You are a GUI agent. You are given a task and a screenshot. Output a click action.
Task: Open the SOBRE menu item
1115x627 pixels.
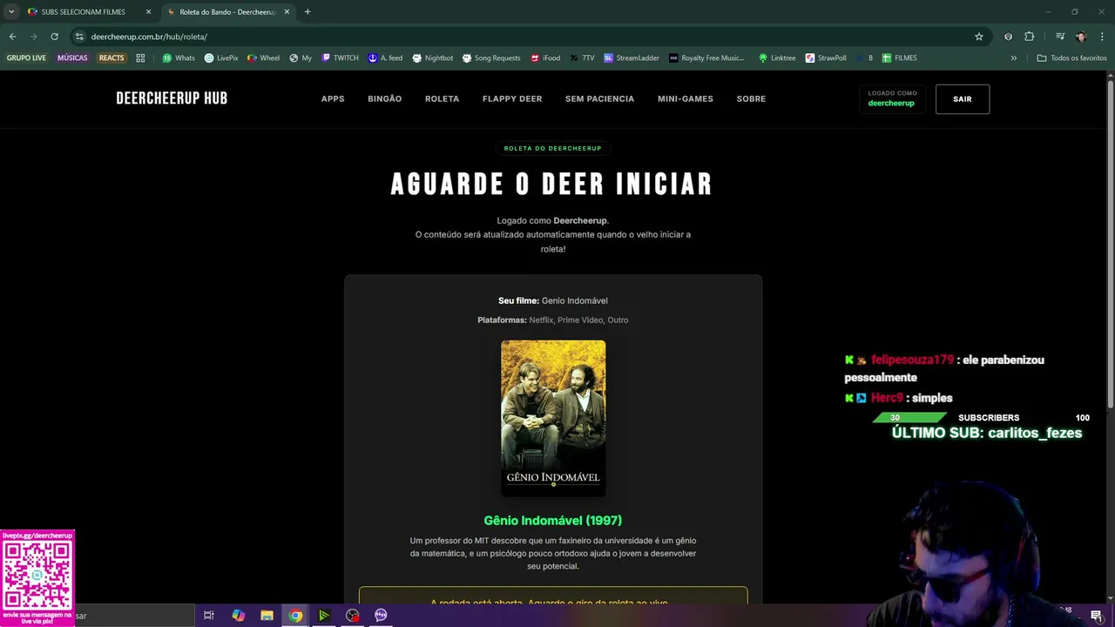[x=751, y=99]
